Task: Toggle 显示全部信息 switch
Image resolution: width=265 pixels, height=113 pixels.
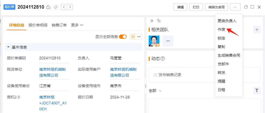Action: point(123,37)
